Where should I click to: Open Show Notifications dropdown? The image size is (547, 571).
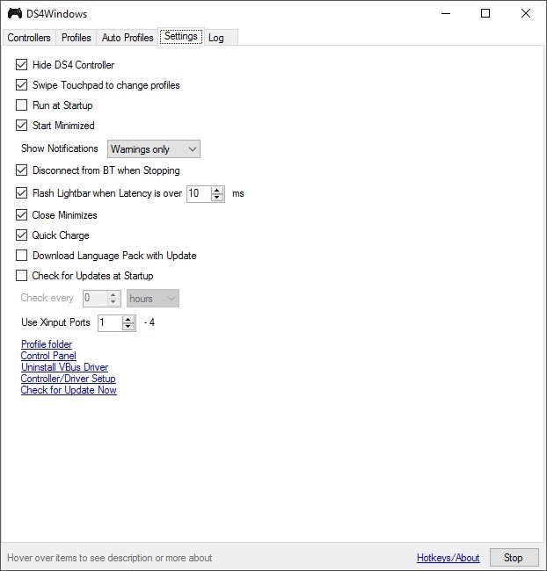154,149
